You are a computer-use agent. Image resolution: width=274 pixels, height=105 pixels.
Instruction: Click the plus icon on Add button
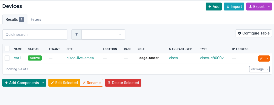click(210, 7)
